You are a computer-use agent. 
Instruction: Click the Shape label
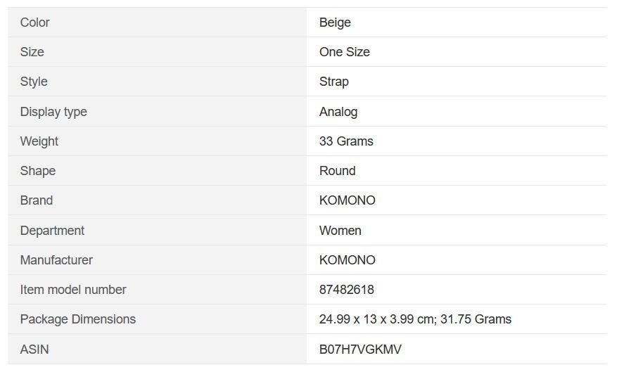(38, 171)
